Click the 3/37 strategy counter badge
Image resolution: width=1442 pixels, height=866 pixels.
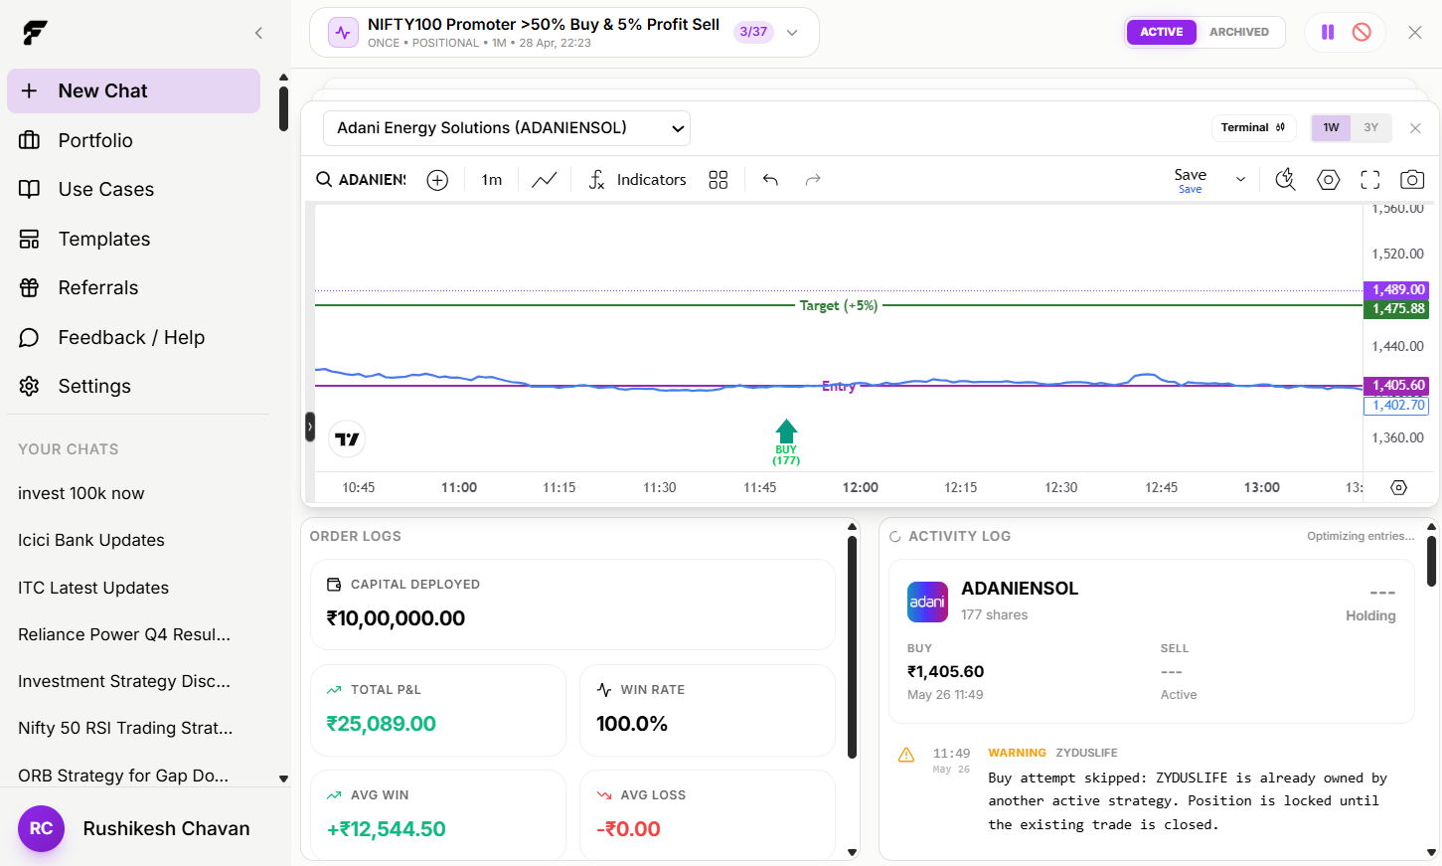click(x=753, y=32)
